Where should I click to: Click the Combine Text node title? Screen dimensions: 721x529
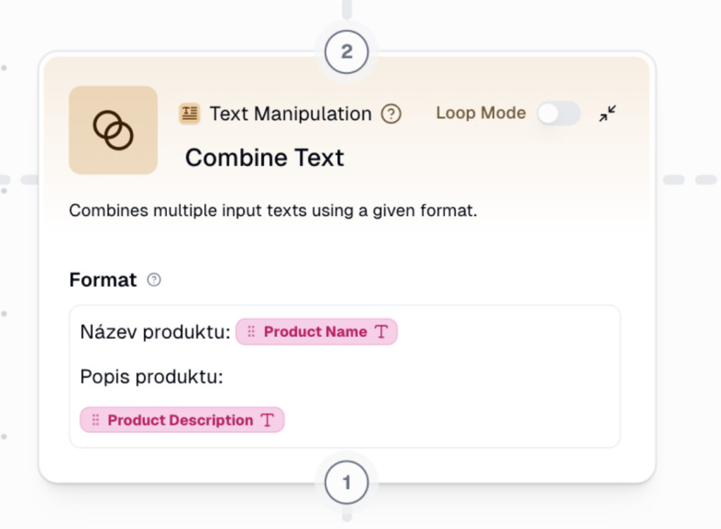(x=265, y=158)
